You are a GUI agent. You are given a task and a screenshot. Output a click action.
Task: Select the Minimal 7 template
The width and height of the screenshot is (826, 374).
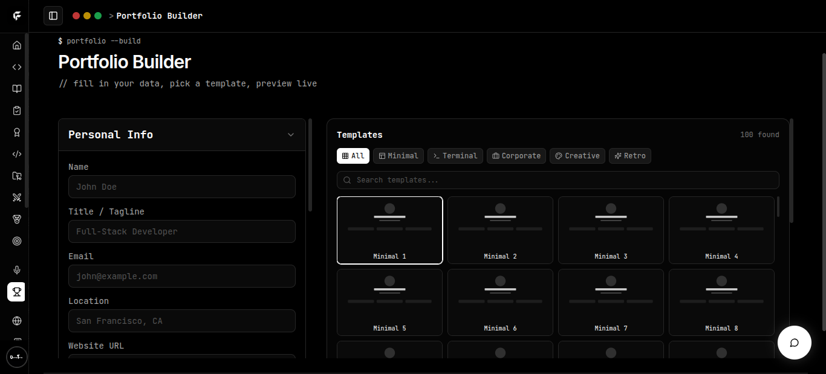coord(611,302)
